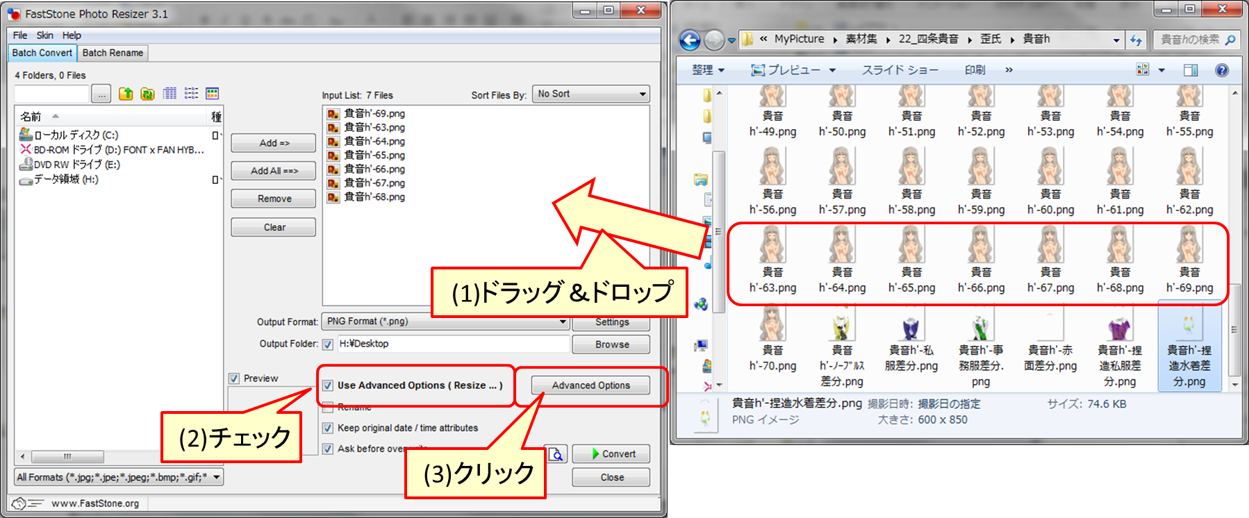The width and height of the screenshot is (1249, 518).
Task: Open thumbnail 貴音h'-49.png in Explorer
Action: click(x=772, y=111)
